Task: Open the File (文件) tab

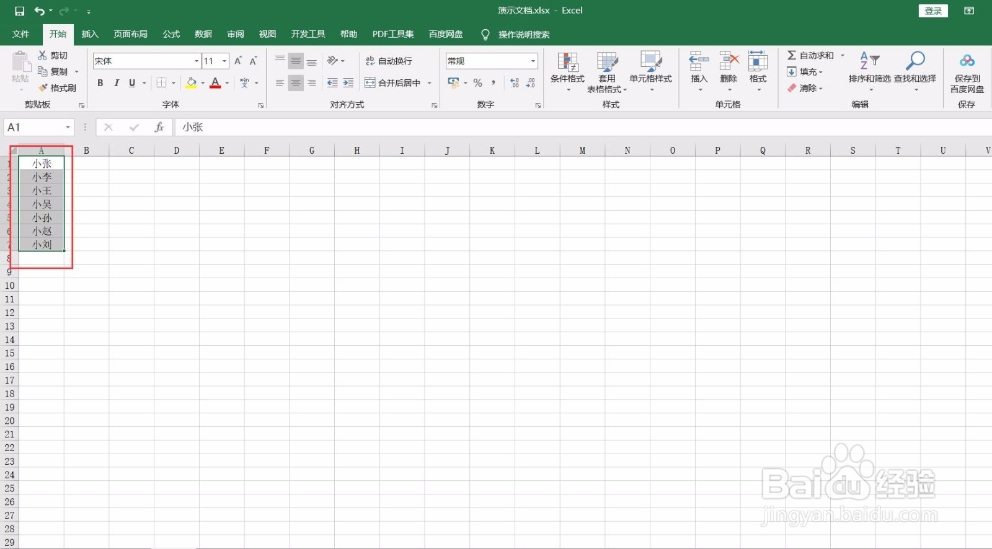Action: [x=21, y=34]
